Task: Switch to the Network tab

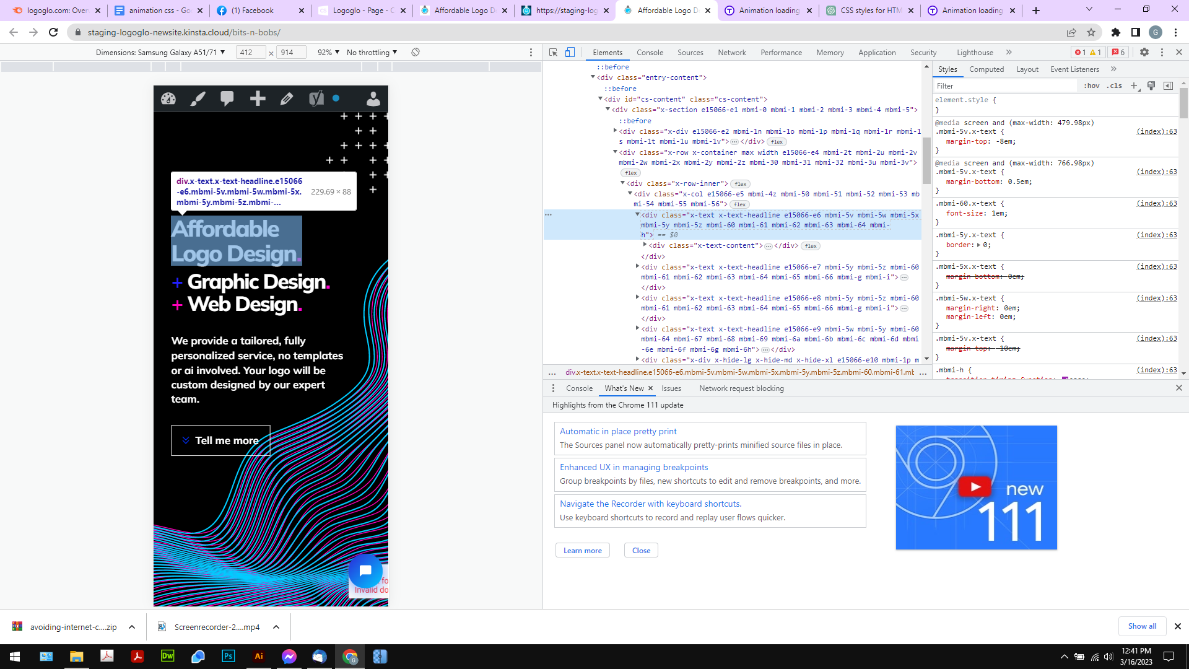Action: pyautogui.click(x=731, y=53)
